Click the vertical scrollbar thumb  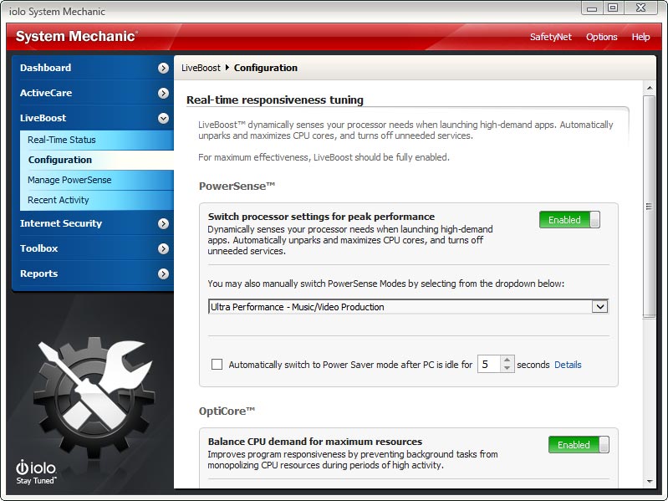pos(649,207)
